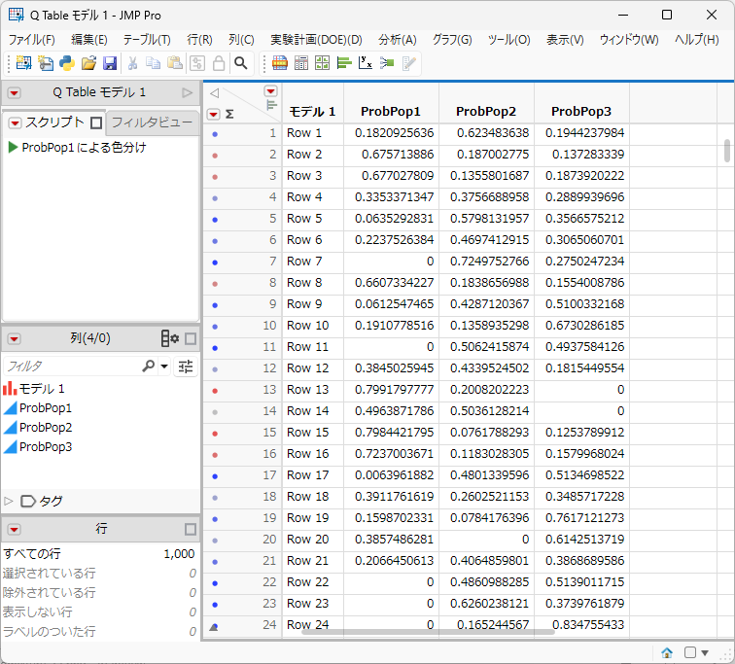This screenshot has width=735, height=664.
Task: Open the グラフ(G) menu
Action: coord(452,40)
